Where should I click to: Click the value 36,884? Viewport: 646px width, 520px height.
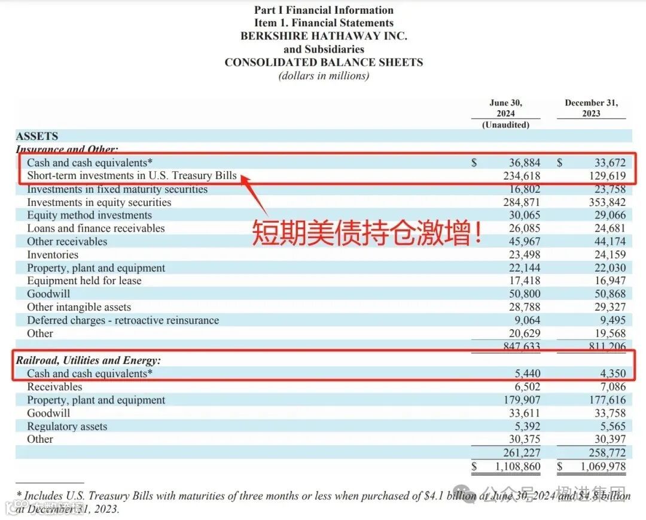point(525,163)
